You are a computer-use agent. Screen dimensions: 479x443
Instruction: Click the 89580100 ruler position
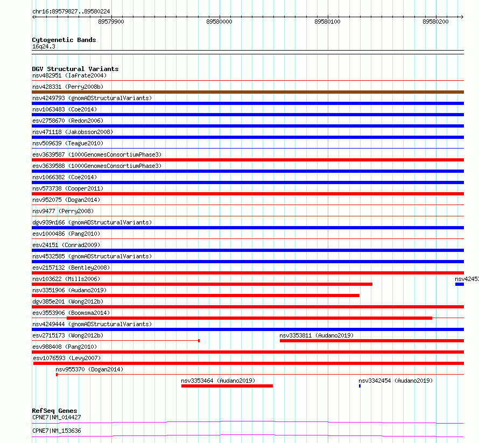(327, 22)
